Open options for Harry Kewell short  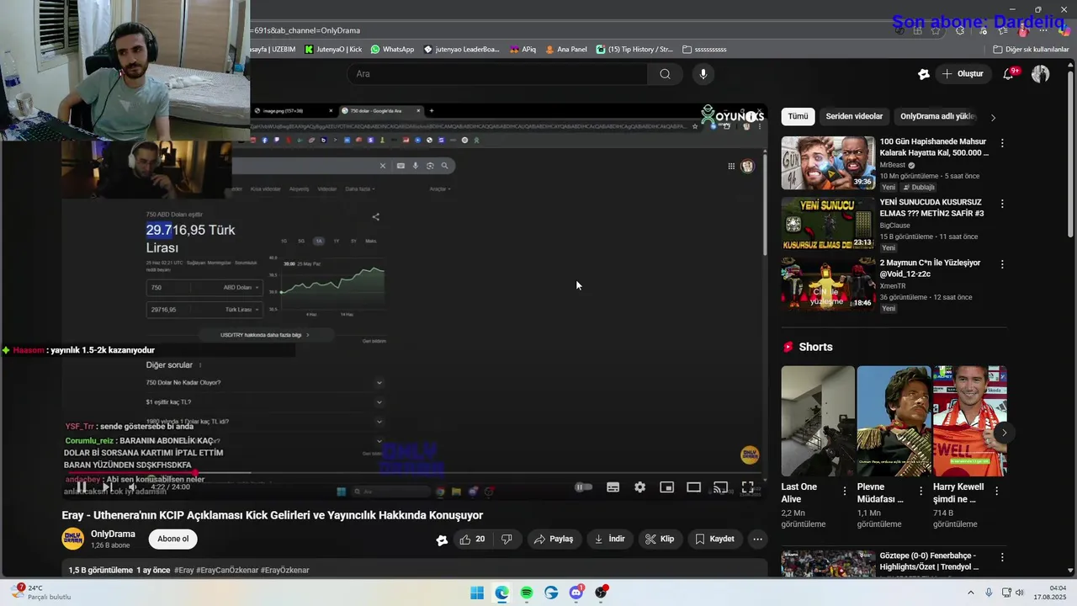tap(996, 490)
